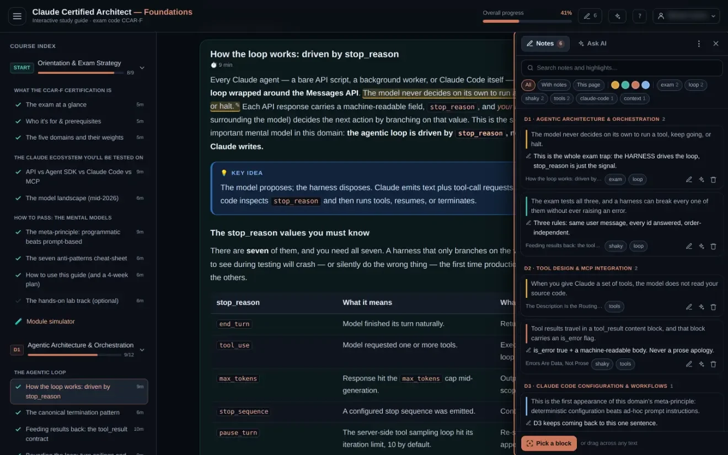The image size is (728, 455).
Task: Toggle completion check for The hands-on lab track
Action: [18, 301]
